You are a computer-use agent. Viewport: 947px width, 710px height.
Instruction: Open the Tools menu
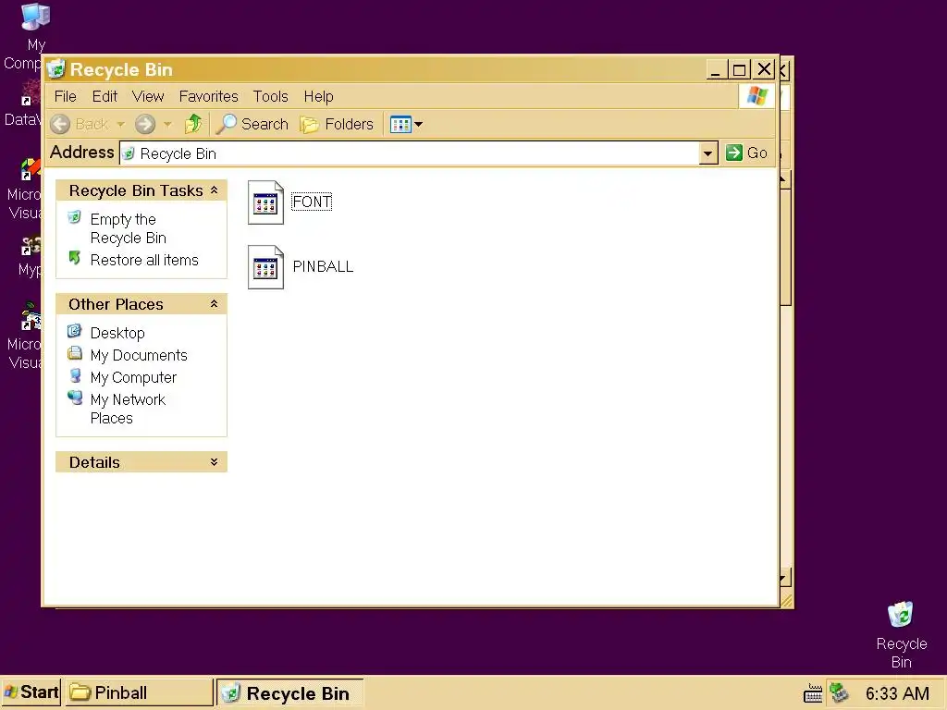click(x=271, y=96)
